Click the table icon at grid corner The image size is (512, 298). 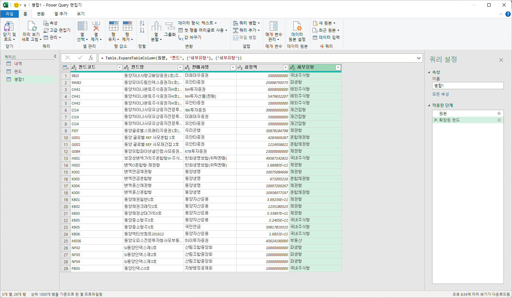[65, 68]
